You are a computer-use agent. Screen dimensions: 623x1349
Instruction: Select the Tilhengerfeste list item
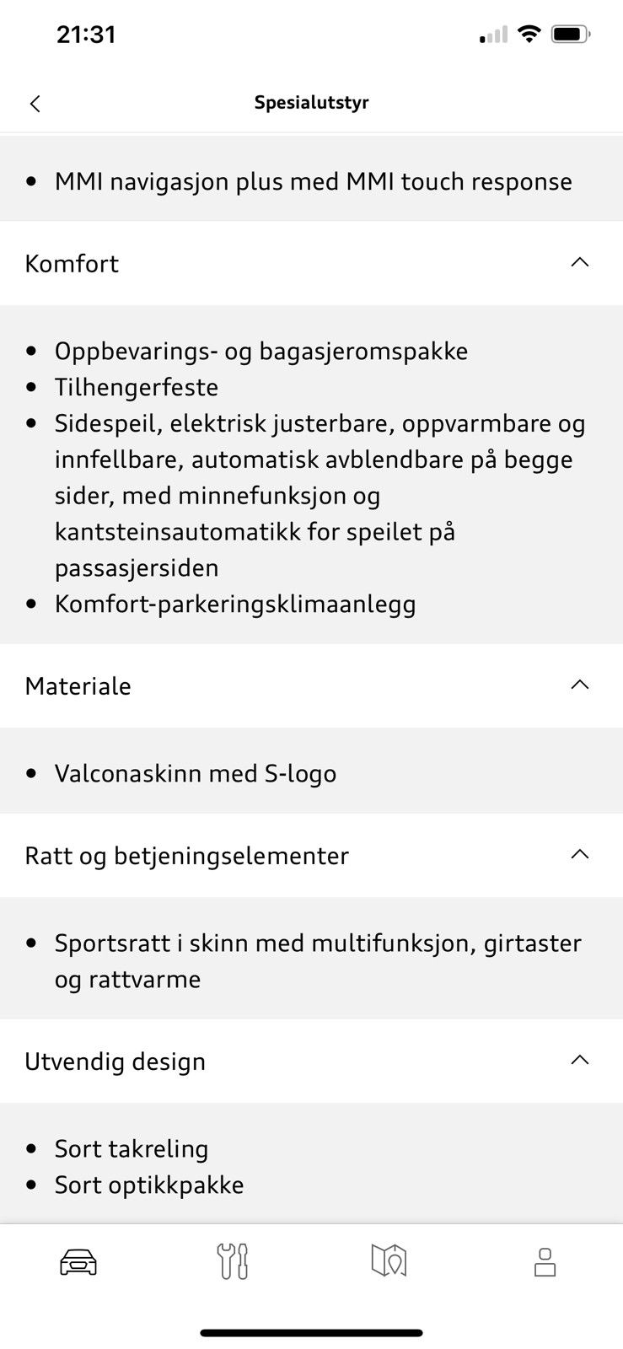(137, 387)
